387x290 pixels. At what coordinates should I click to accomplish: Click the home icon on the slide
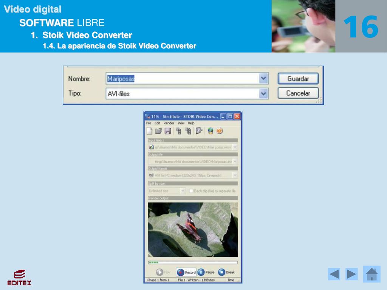[372, 274]
